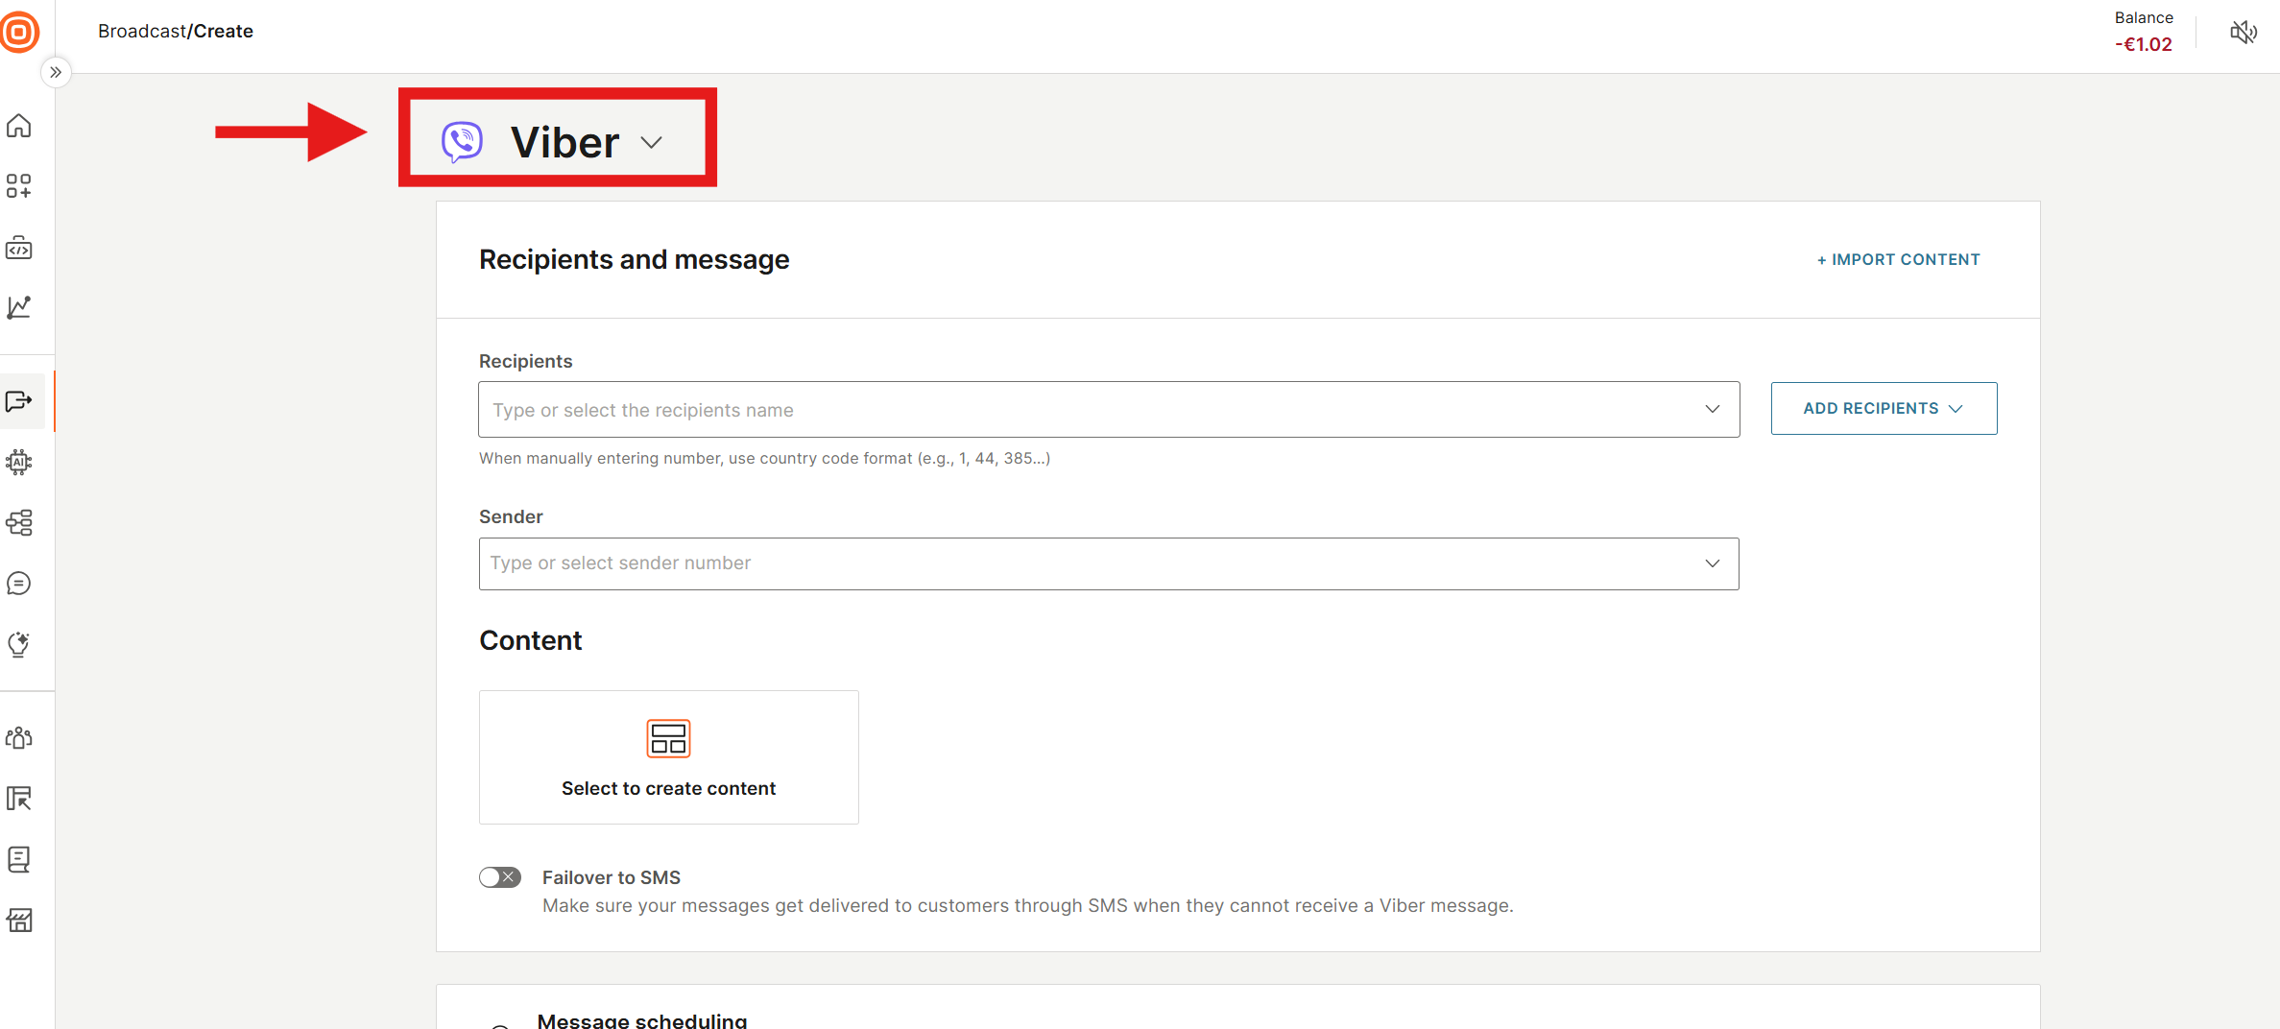Open the AI chip icon in sidebar
2280x1029 pixels.
pos(19,463)
